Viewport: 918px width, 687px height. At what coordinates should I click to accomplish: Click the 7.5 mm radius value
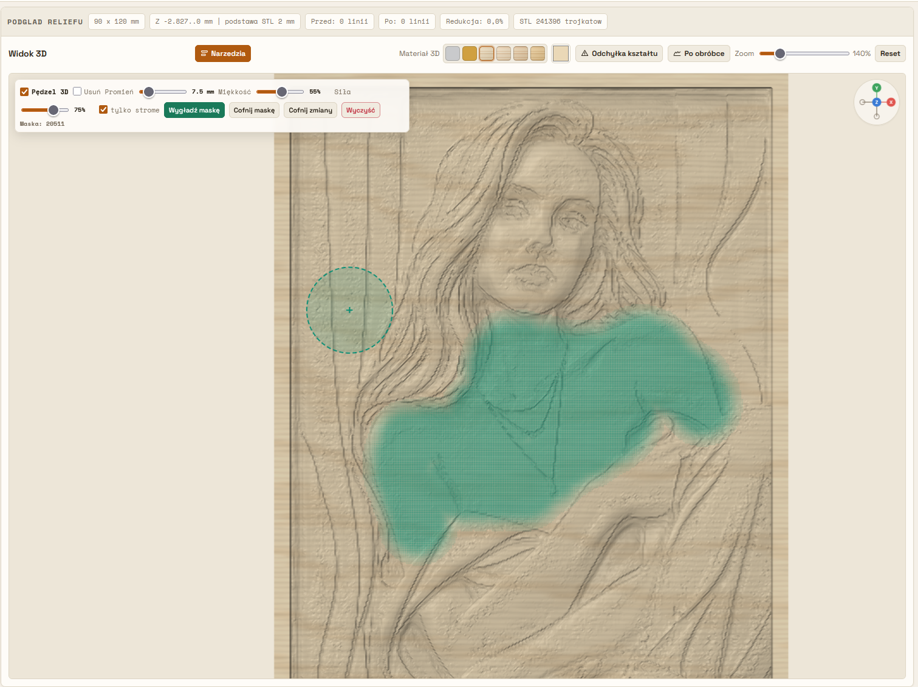coord(203,92)
